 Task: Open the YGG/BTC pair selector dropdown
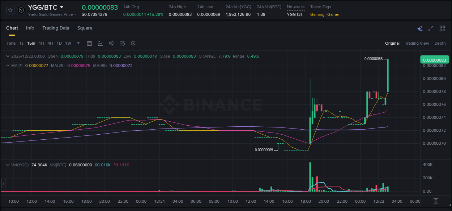click(x=61, y=7)
